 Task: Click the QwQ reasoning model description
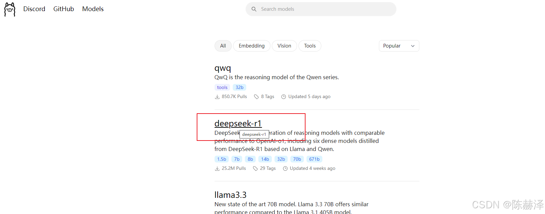[277, 77]
